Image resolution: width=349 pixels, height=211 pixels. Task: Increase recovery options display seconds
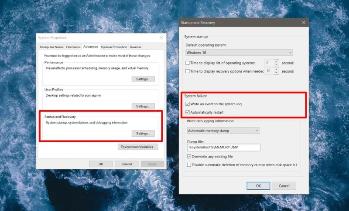point(277,70)
